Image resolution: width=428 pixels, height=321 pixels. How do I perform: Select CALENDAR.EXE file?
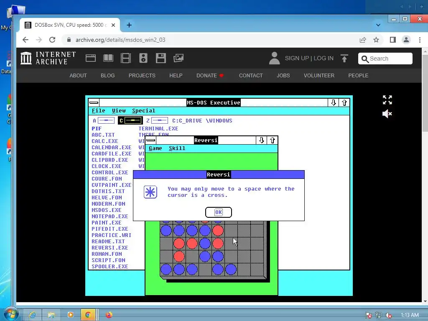[x=111, y=148]
